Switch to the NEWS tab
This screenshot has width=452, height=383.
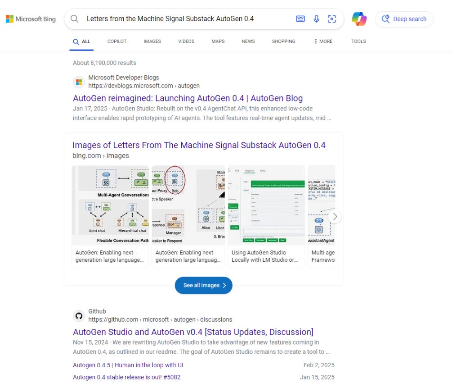coord(248,41)
